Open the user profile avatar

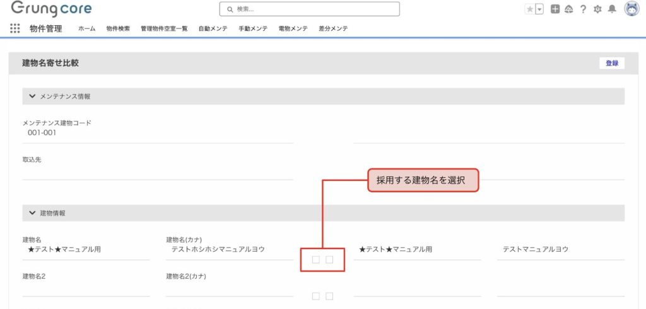click(x=631, y=9)
